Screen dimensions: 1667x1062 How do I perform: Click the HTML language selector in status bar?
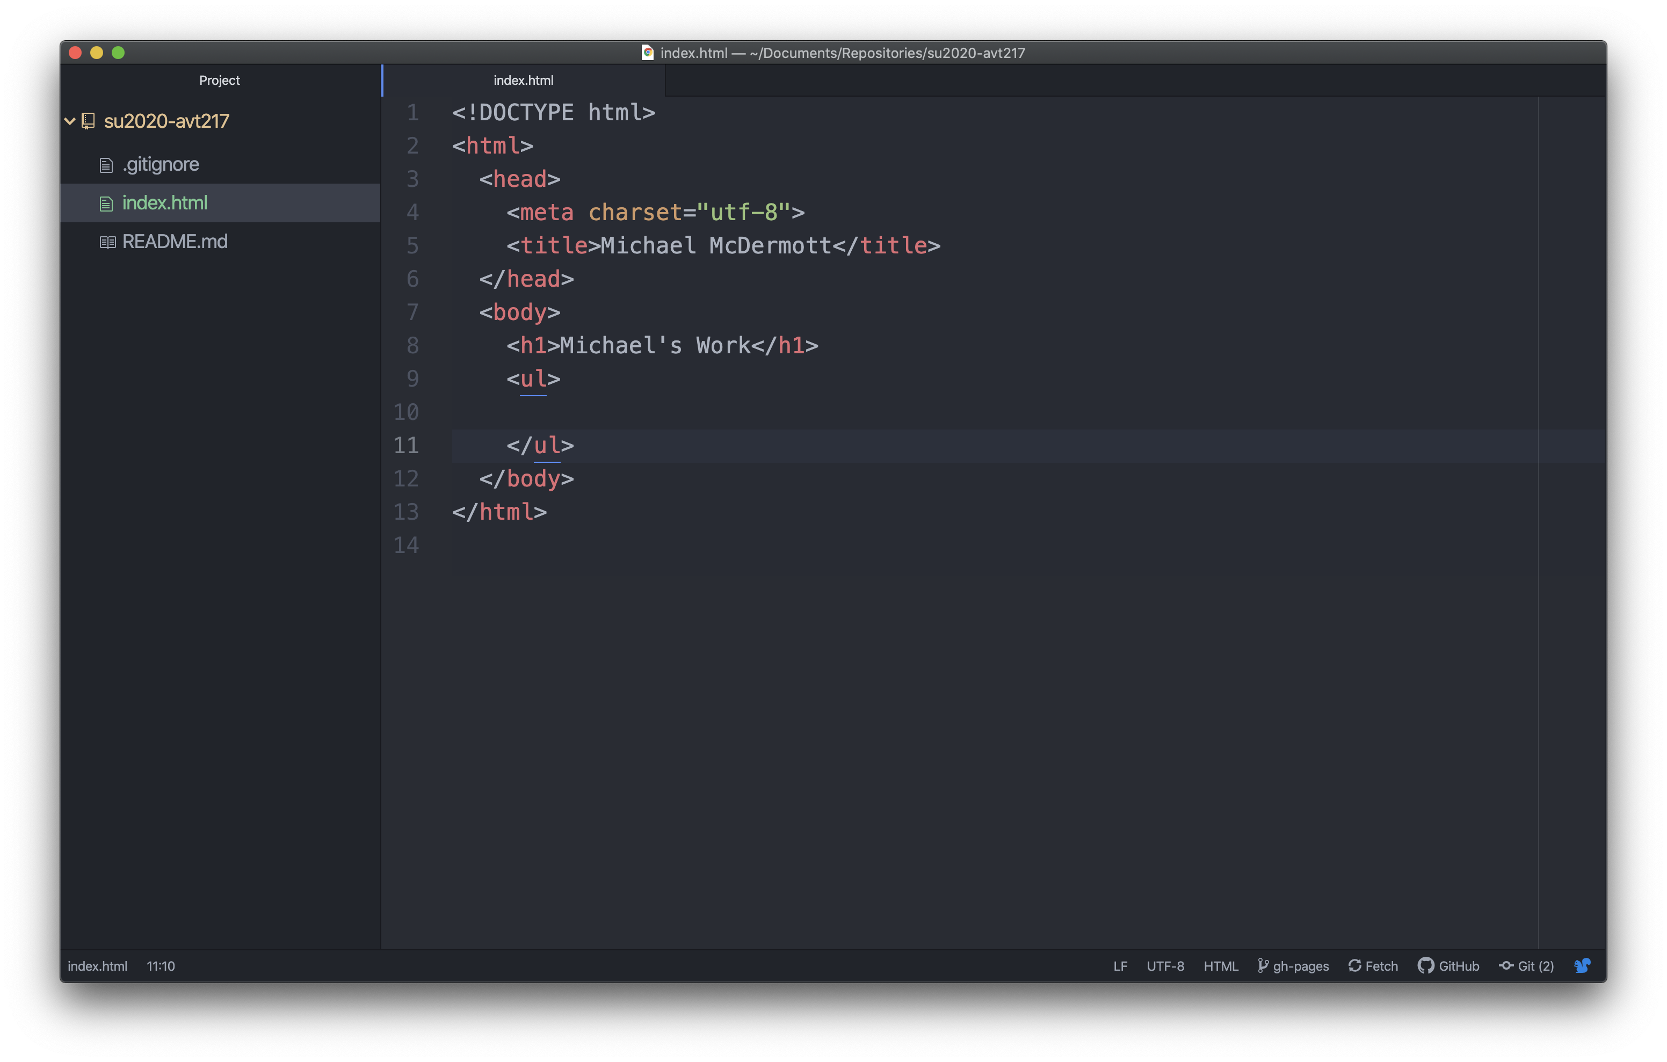tap(1219, 966)
